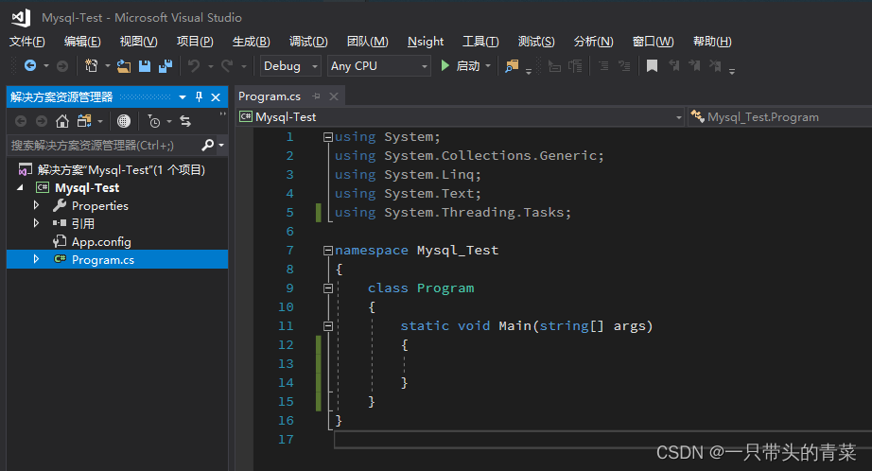Click the search magnifier in Solution Explorer
This screenshot has height=471, width=872.
click(207, 145)
